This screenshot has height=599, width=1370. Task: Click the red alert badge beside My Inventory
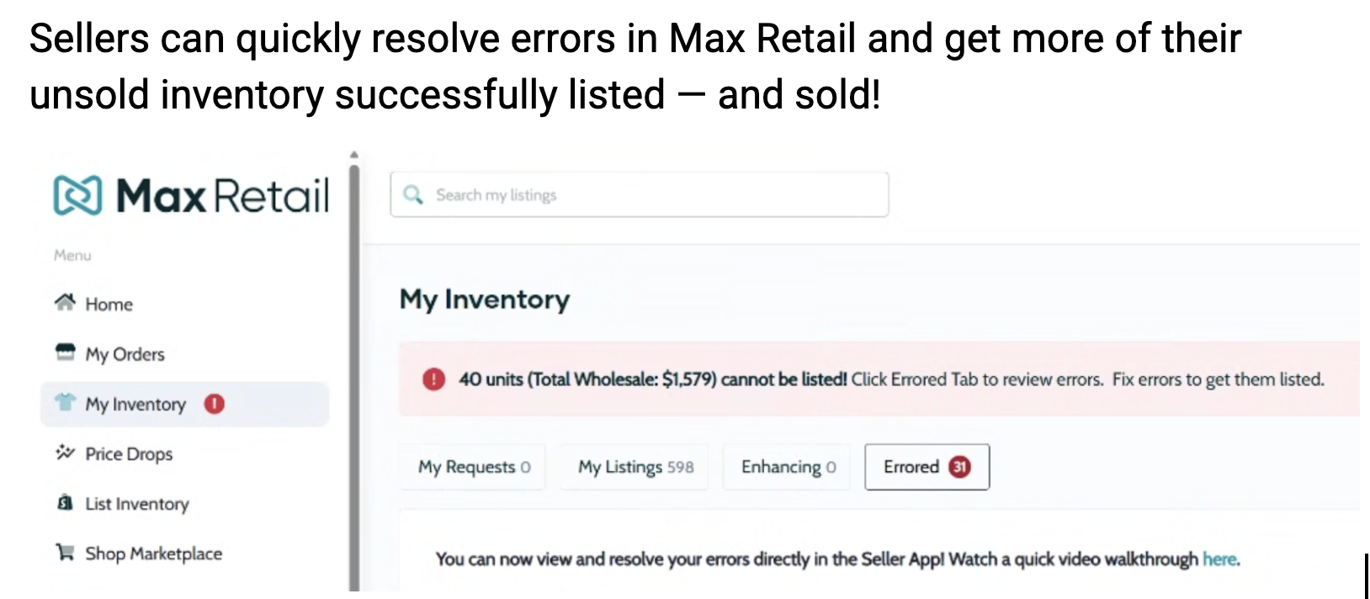coord(215,404)
